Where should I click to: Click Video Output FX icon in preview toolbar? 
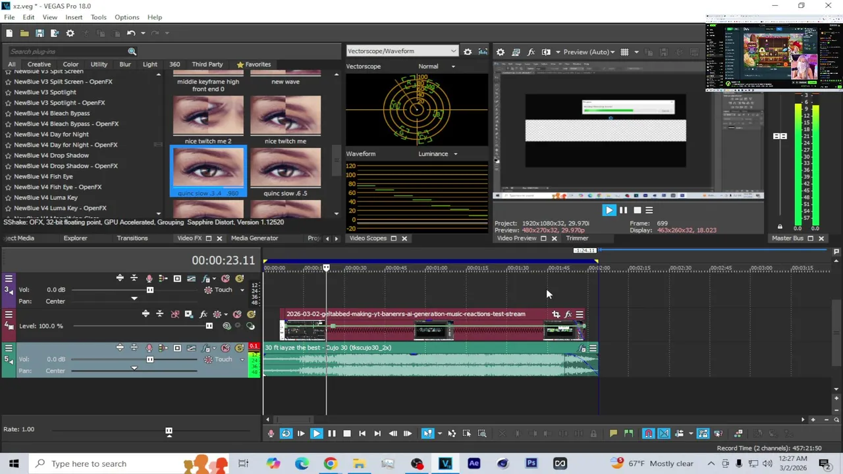click(x=531, y=52)
